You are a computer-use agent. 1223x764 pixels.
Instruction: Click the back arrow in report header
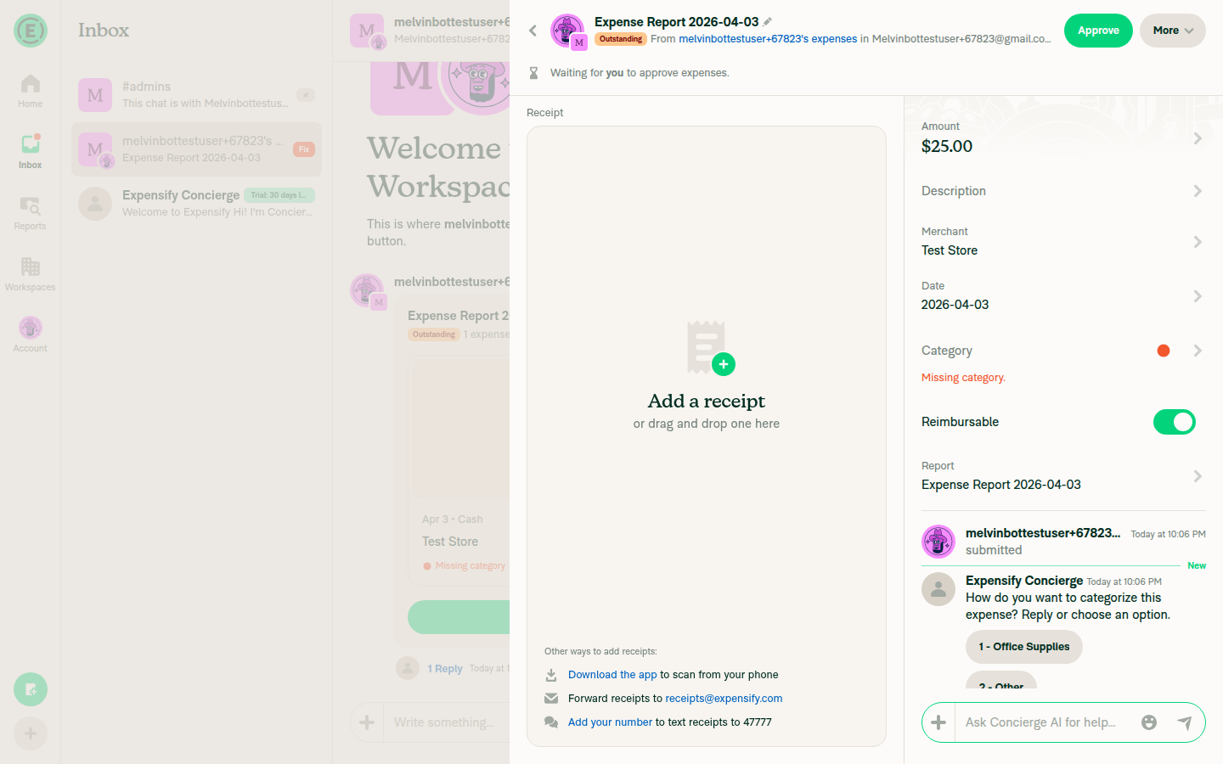533,31
